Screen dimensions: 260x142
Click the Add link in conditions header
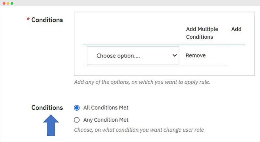click(x=236, y=29)
